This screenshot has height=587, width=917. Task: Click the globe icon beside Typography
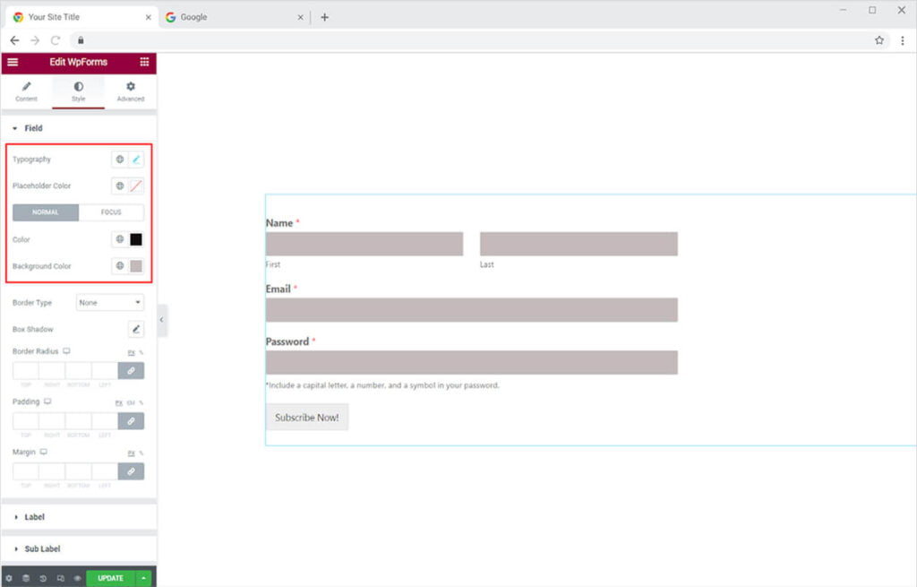pos(119,160)
